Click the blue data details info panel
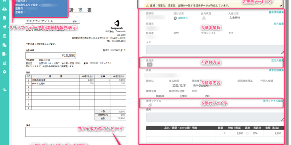291x145 pixels. click(40, 8)
